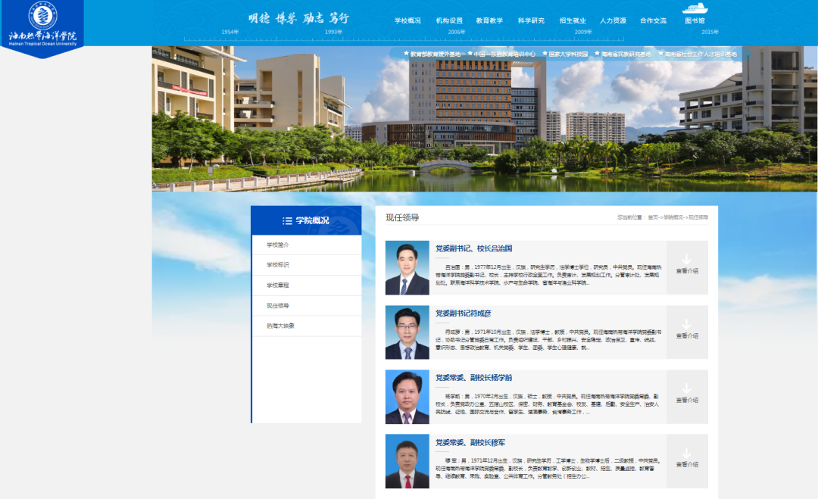Open the 科学研究 navigation menu
Viewport: 818px width, 499px height.
pos(531,20)
